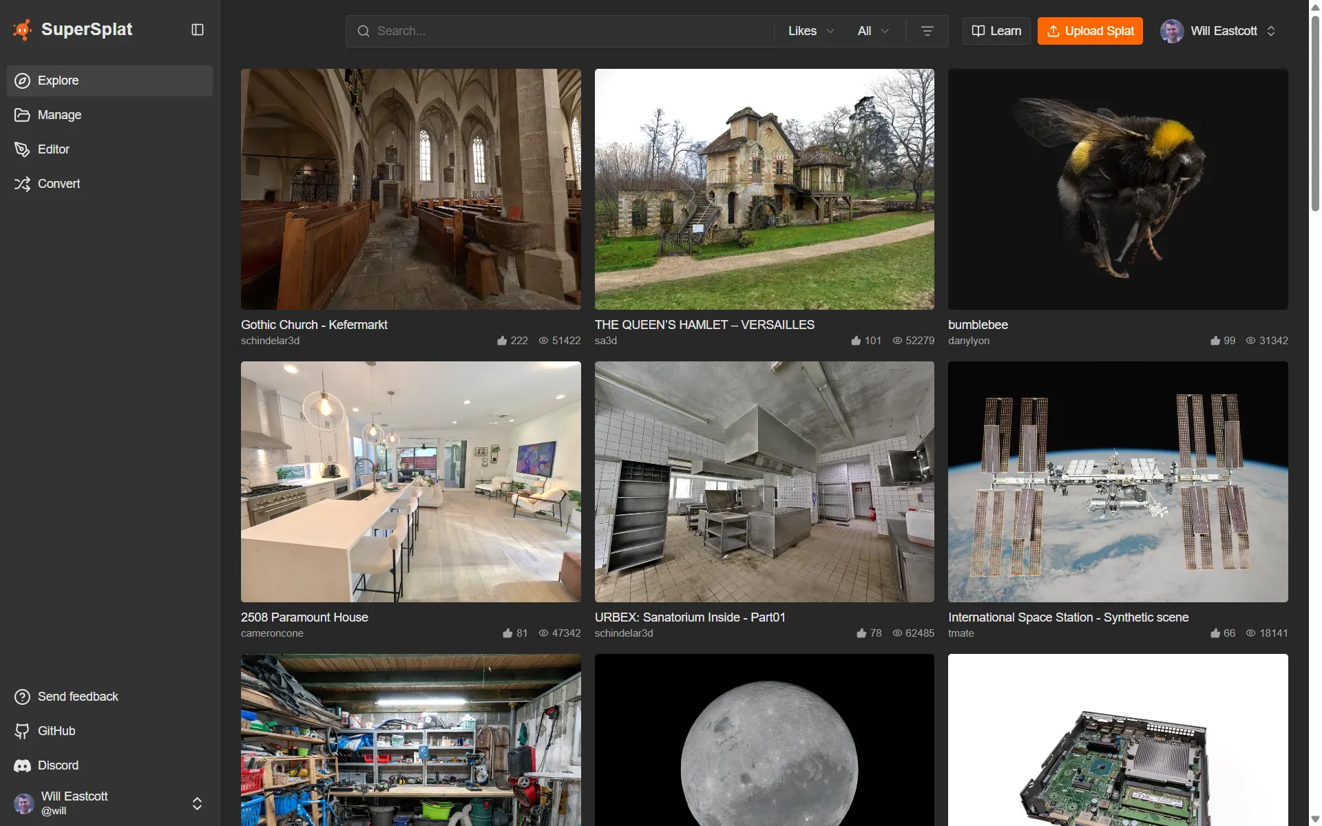Click the filter options icon
The image size is (1322, 826).
click(x=927, y=31)
